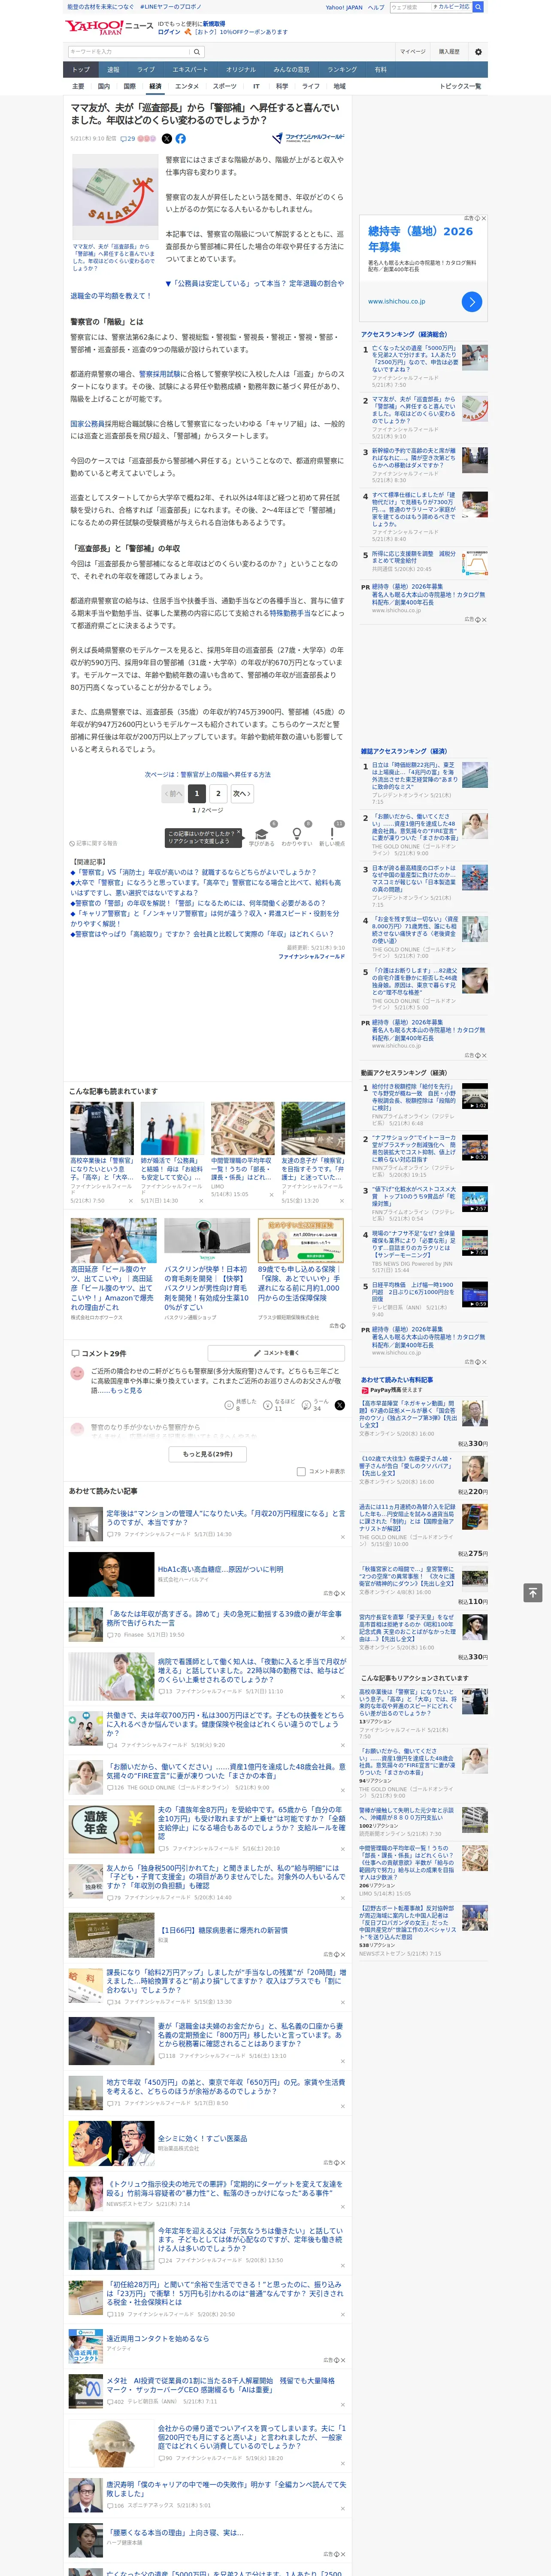
Task: Click the Yahoo! JAPAN link in top bar
Action: pos(344,7)
